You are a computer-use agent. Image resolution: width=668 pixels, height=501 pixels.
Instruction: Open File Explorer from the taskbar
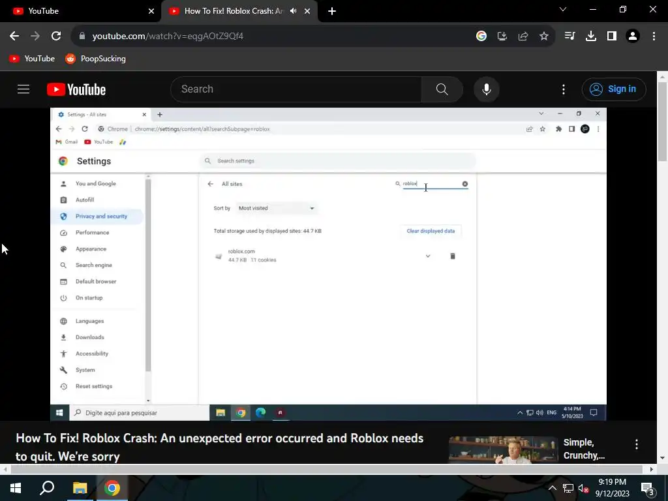[80, 488]
